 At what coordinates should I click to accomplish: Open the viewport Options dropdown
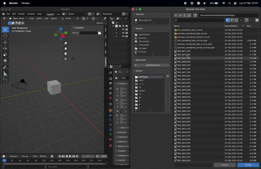pyautogui.click(x=101, y=23)
